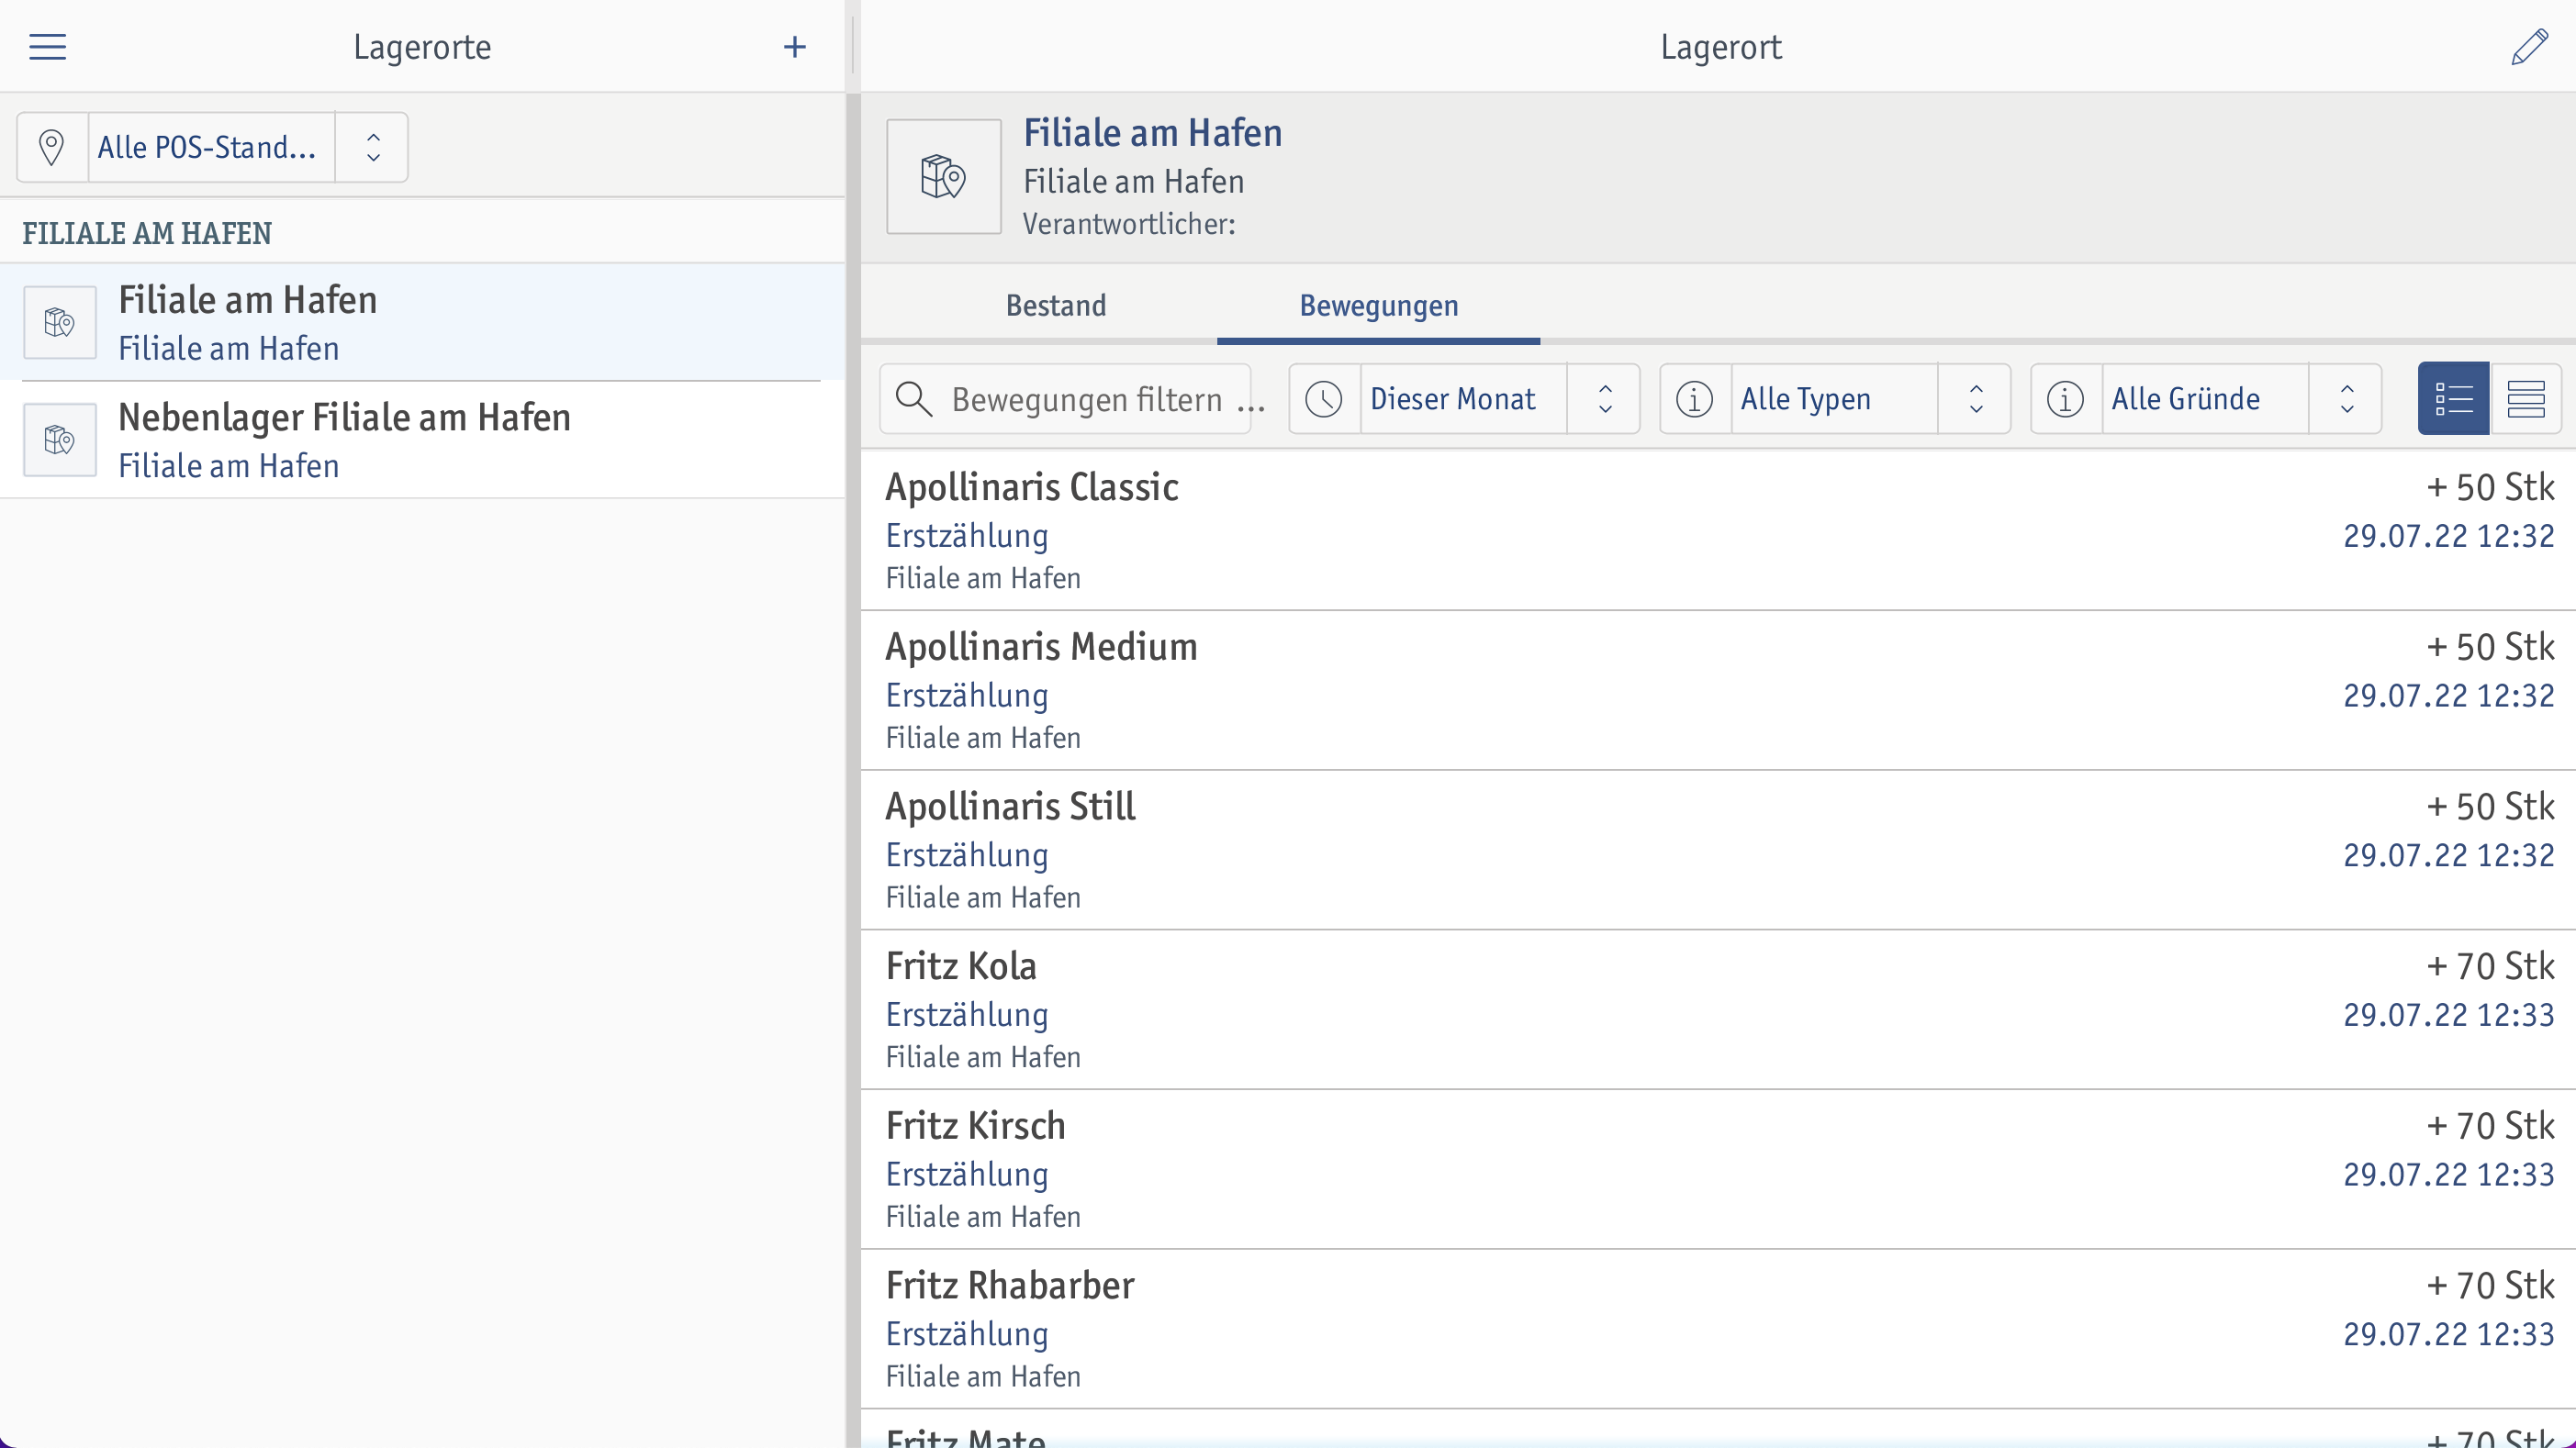Open the Fritz Kirsch movement
The width and height of the screenshot is (2576, 1448).
pyautogui.click(x=1718, y=1169)
